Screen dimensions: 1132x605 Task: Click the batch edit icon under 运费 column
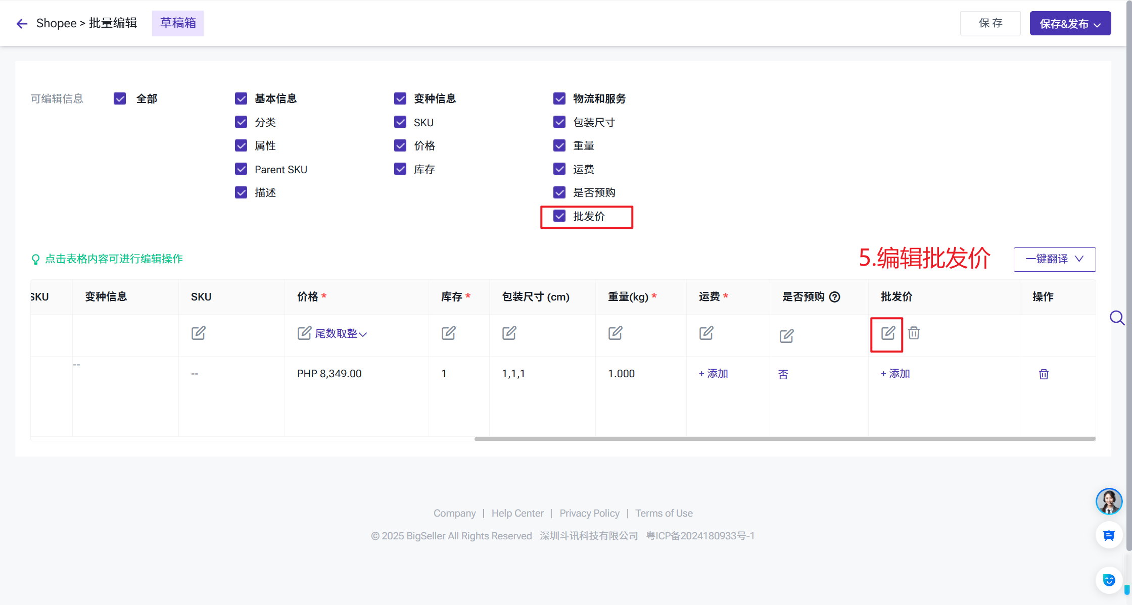coord(706,333)
